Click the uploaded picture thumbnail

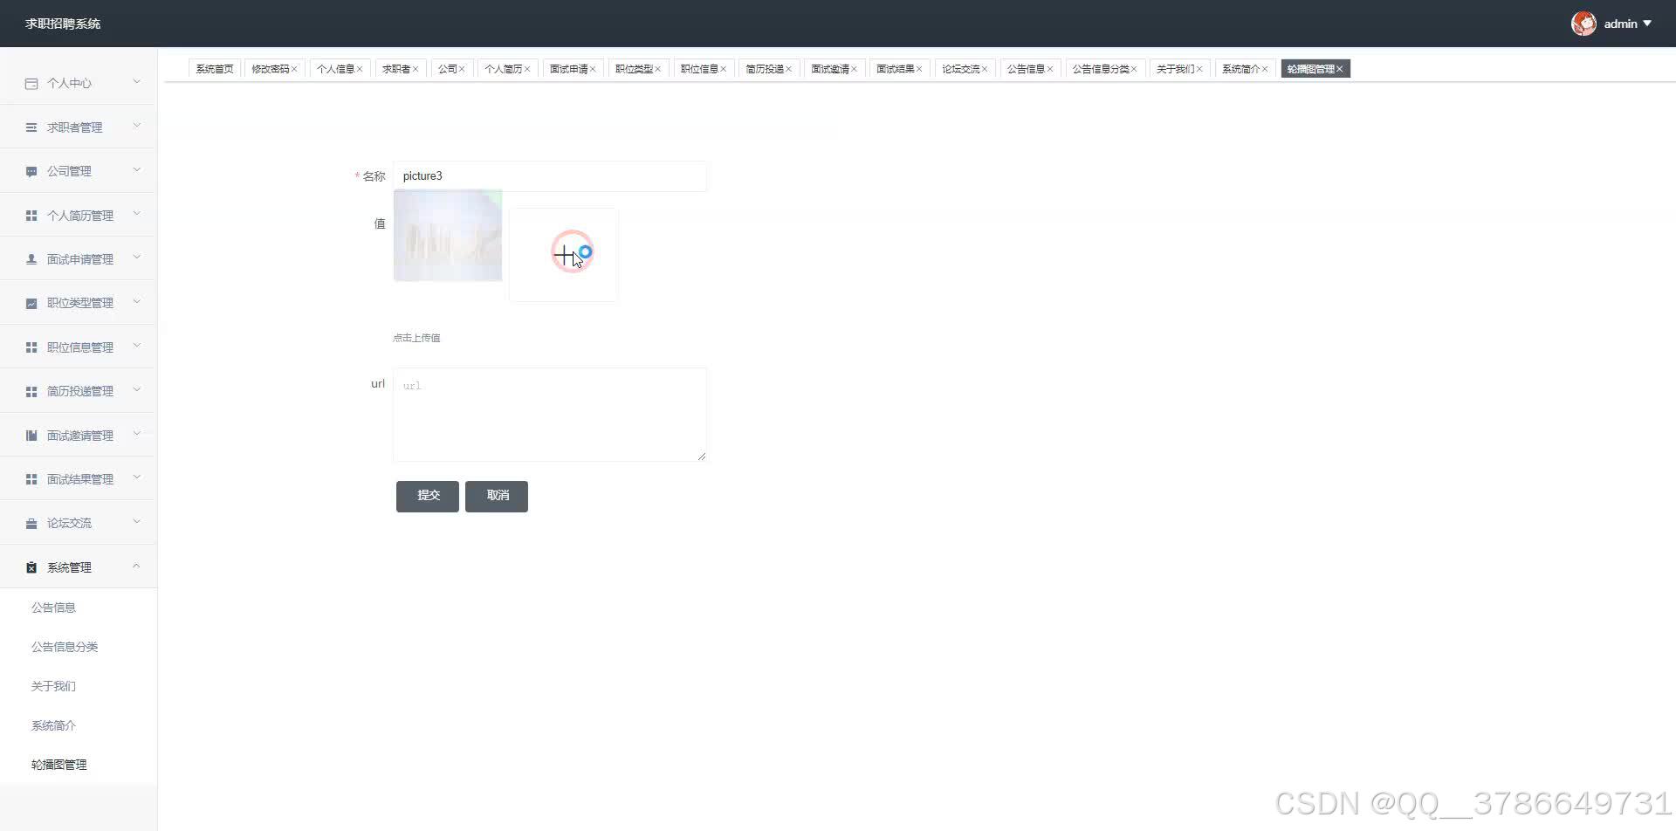click(x=448, y=236)
